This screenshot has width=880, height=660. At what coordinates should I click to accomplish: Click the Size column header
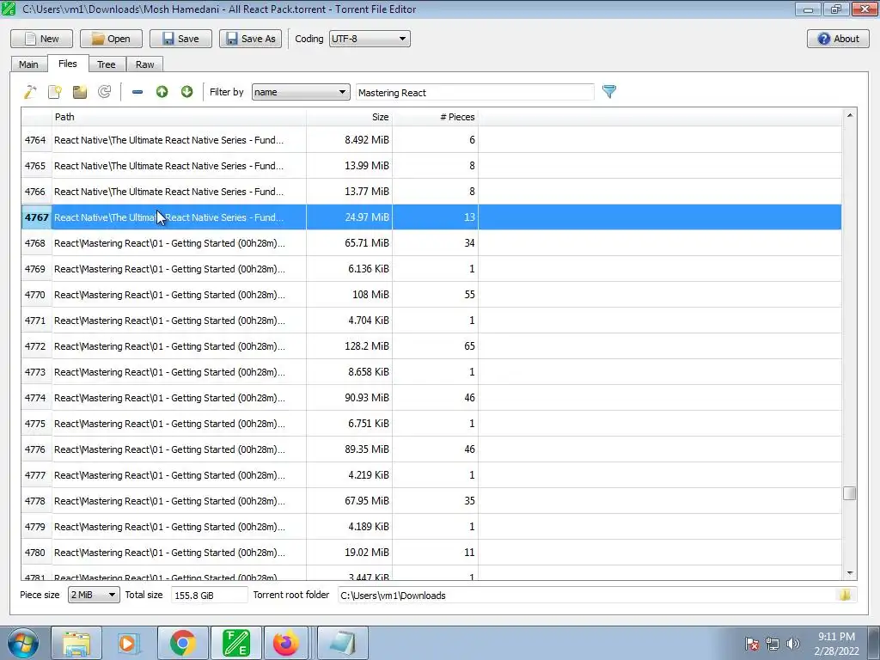[349, 117]
